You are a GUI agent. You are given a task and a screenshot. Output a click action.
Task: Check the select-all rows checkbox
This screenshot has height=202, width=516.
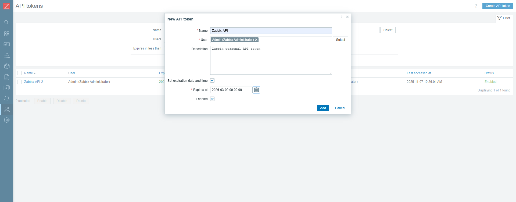pos(19,73)
